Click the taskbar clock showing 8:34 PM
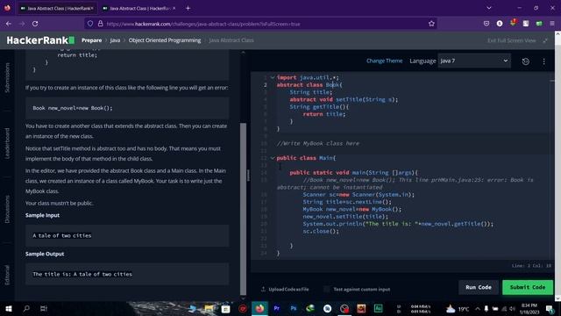The width and height of the screenshot is (561, 316). click(529, 308)
